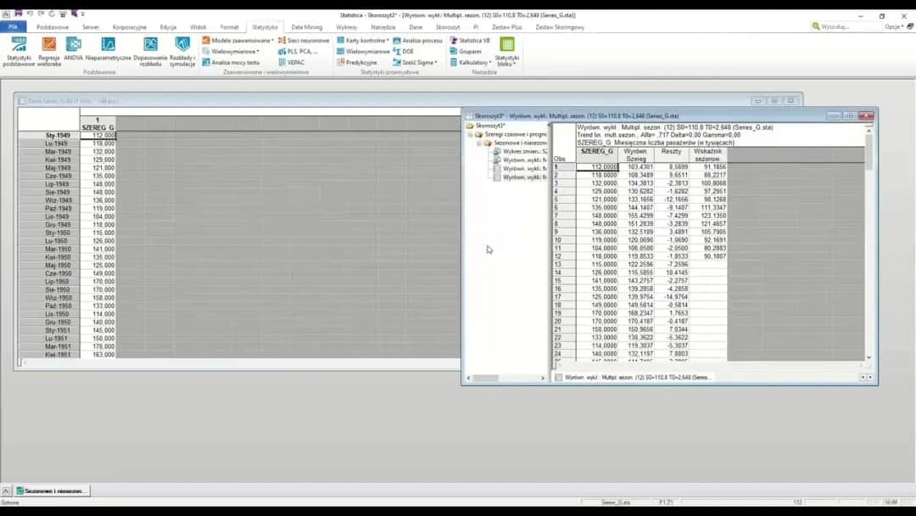This screenshot has height=516, width=916.
Task: Expand the Kalkulatory dropdown menu
Action: click(471, 62)
